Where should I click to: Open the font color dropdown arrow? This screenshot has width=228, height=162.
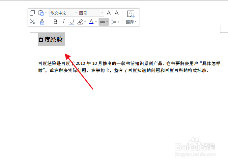[96, 22]
